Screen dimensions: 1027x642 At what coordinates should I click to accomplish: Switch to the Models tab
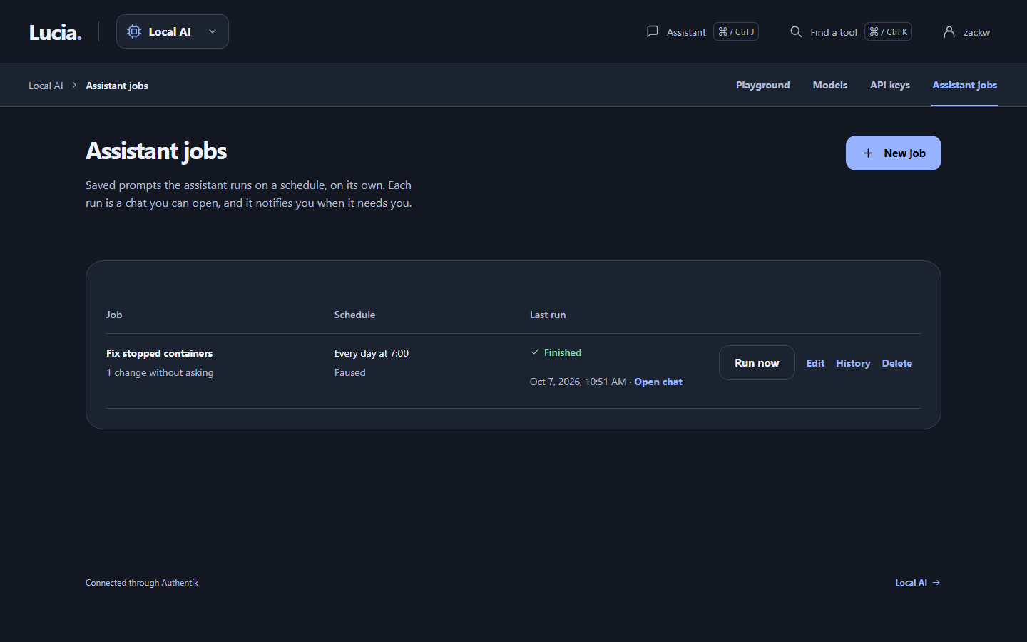pos(830,85)
